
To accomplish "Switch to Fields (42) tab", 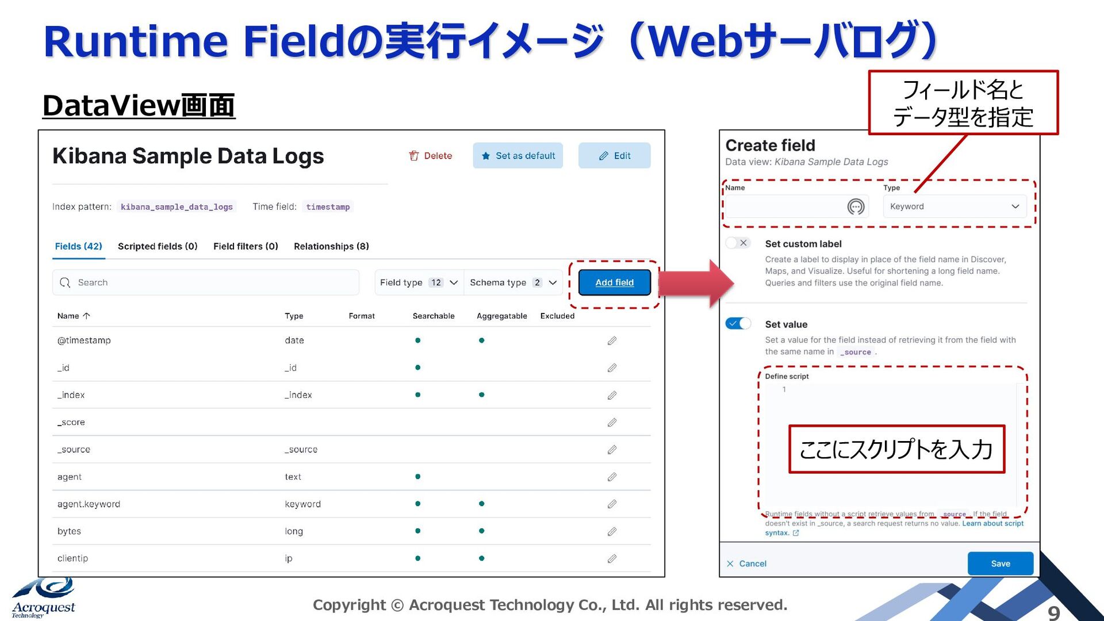I will pos(79,246).
